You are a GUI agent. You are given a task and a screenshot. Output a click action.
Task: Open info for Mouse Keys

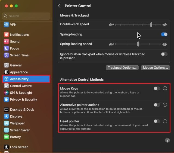[165, 88]
